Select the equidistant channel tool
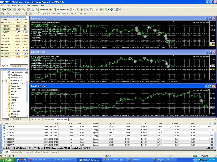Screen dimensions: 217x162 point(26,13)
